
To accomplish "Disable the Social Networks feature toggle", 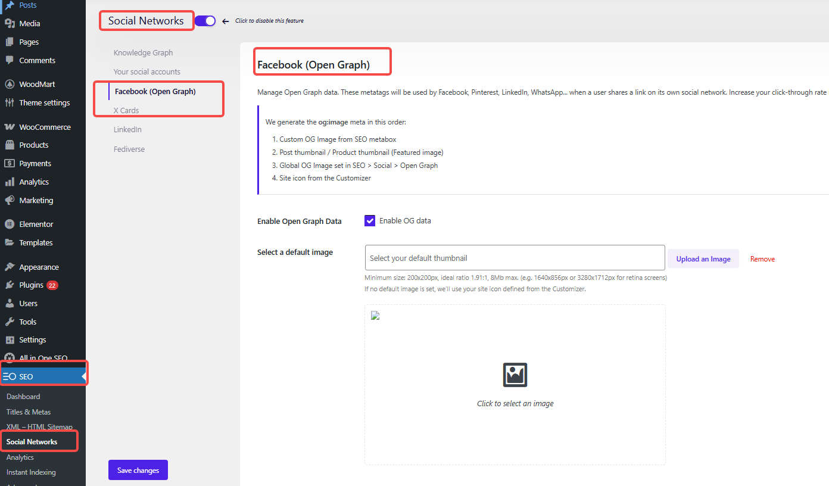I will (x=205, y=21).
